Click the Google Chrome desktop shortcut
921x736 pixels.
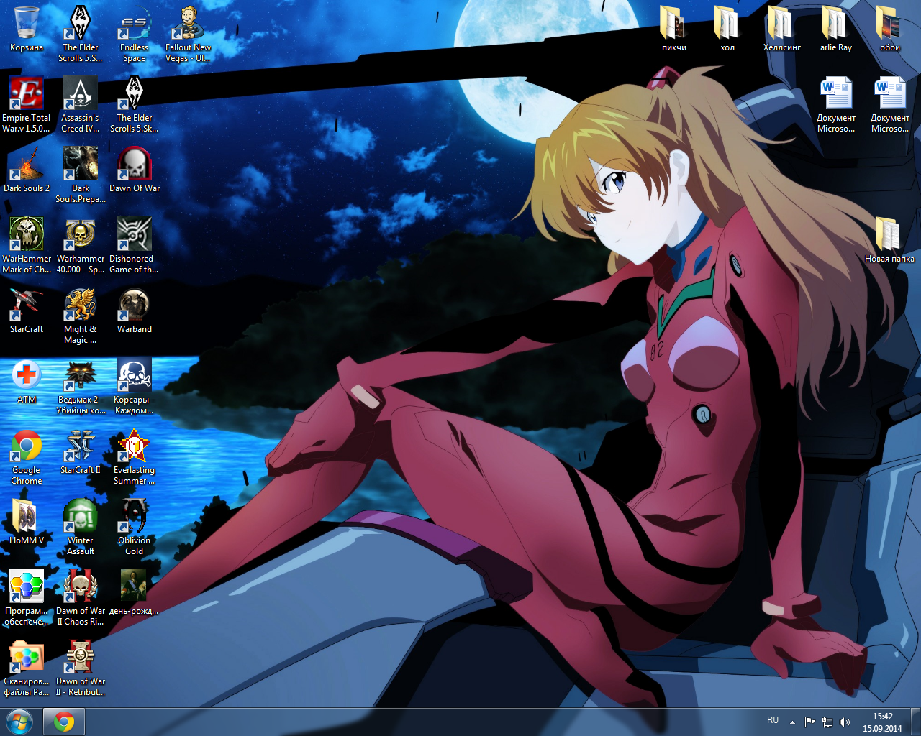[x=27, y=456]
